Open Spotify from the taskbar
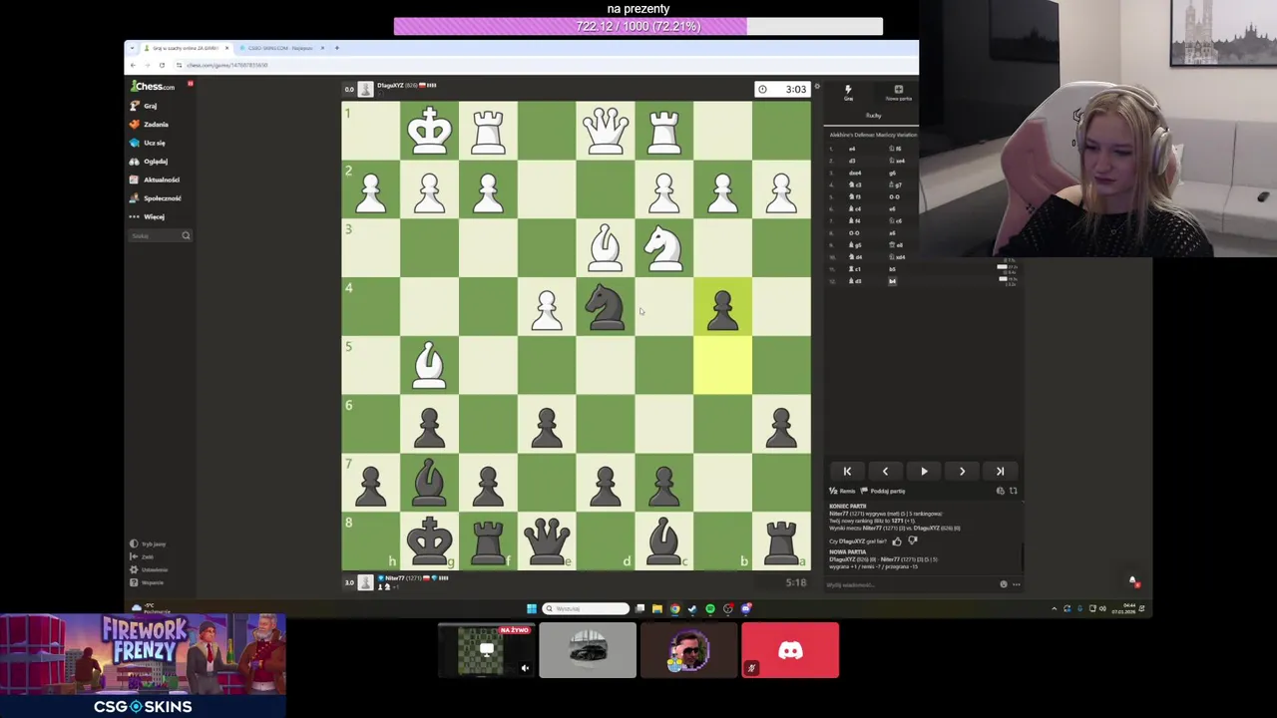 tap(710, 608)
